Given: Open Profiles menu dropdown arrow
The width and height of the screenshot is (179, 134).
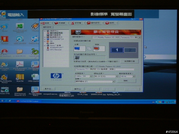Looking at the screenshot, I should [x=84, y=23].
